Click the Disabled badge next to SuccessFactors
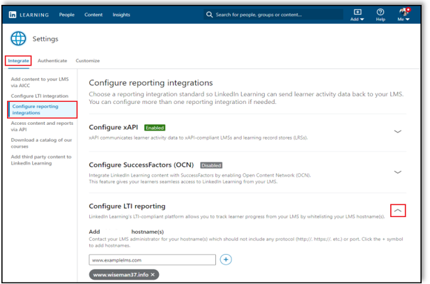Screen dimensions: 430x284 211,165
